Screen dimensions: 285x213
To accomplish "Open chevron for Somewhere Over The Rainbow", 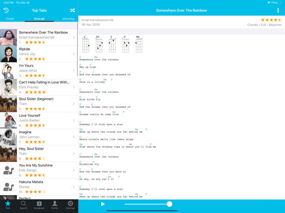I will tap(74, 38).
